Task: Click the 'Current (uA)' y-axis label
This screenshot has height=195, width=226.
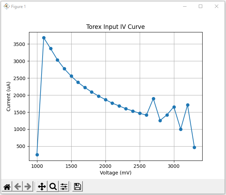Action: pos(8,96)
